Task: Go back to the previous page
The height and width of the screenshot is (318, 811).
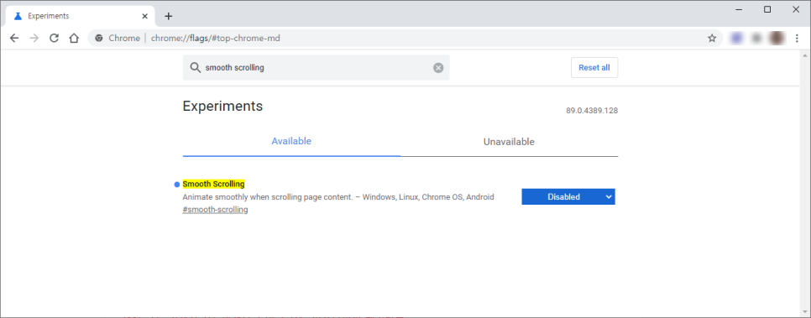Action: (x=14, y=39)
